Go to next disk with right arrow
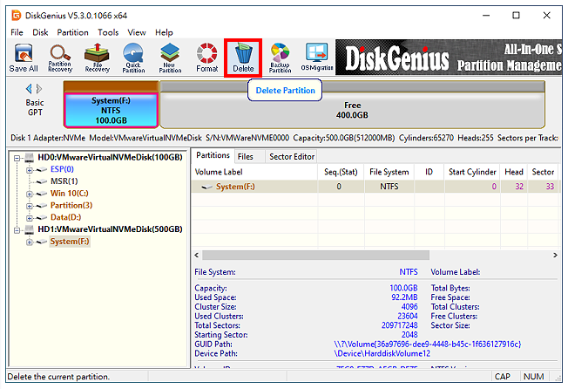This screenshot has width=568, height=389. pyautogui.click(x=39, y=88)
